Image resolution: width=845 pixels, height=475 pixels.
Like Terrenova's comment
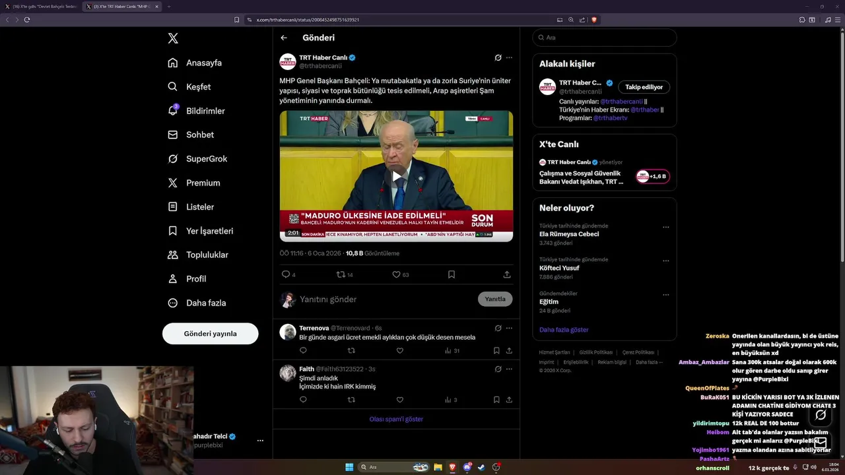click(x=399, y=351)
